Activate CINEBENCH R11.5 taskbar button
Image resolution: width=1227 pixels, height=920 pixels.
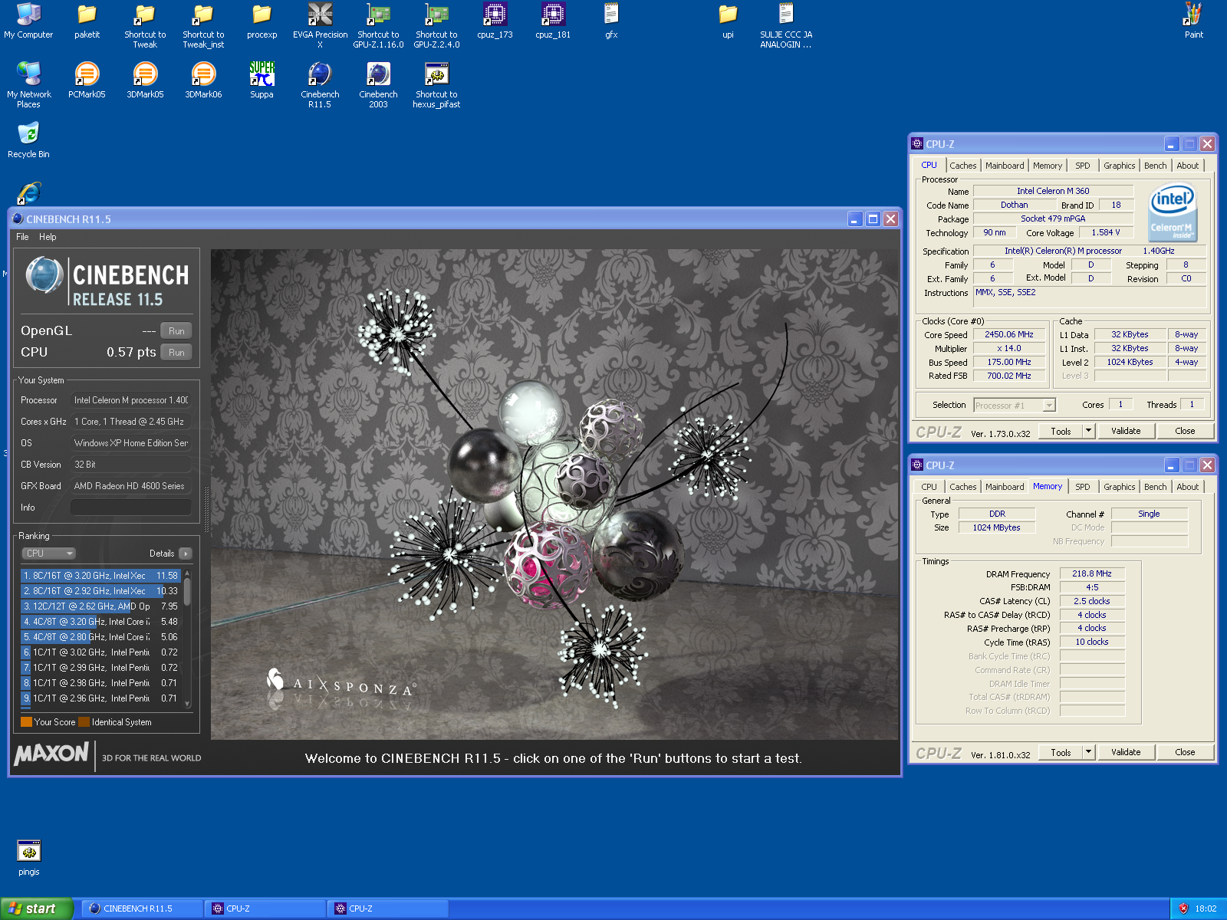(143, 909)
